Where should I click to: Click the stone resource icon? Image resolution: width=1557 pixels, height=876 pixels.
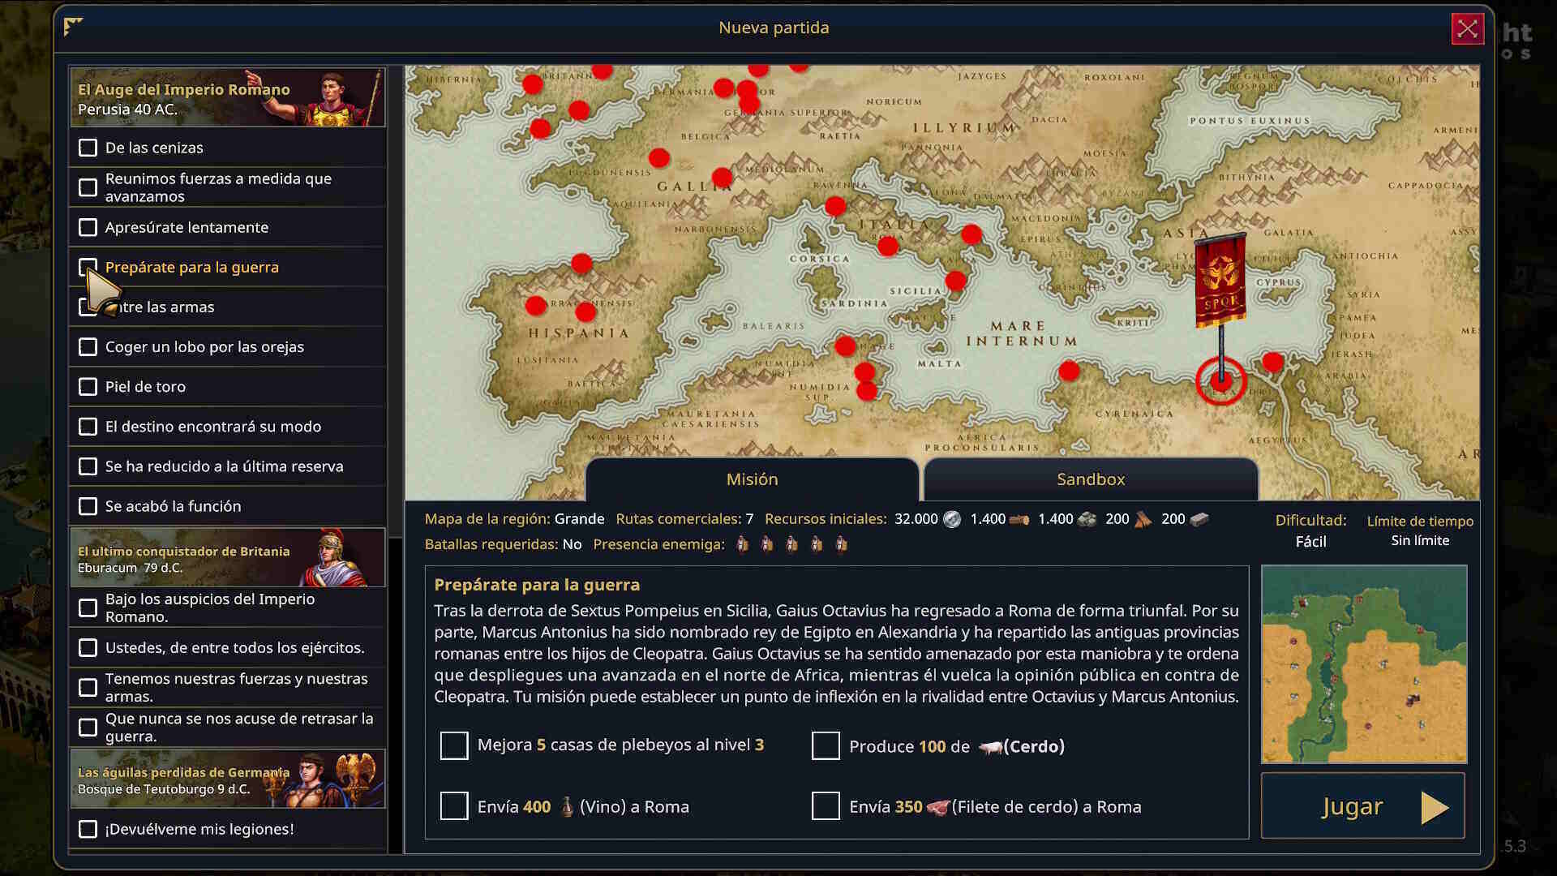coord(1087,519)
